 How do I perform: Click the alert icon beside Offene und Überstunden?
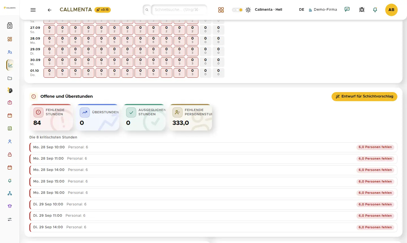[34, 96]
